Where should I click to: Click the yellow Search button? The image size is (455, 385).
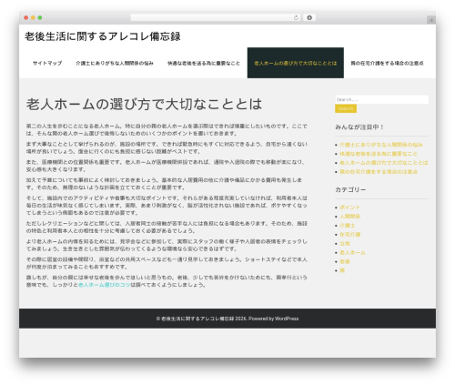346,108
